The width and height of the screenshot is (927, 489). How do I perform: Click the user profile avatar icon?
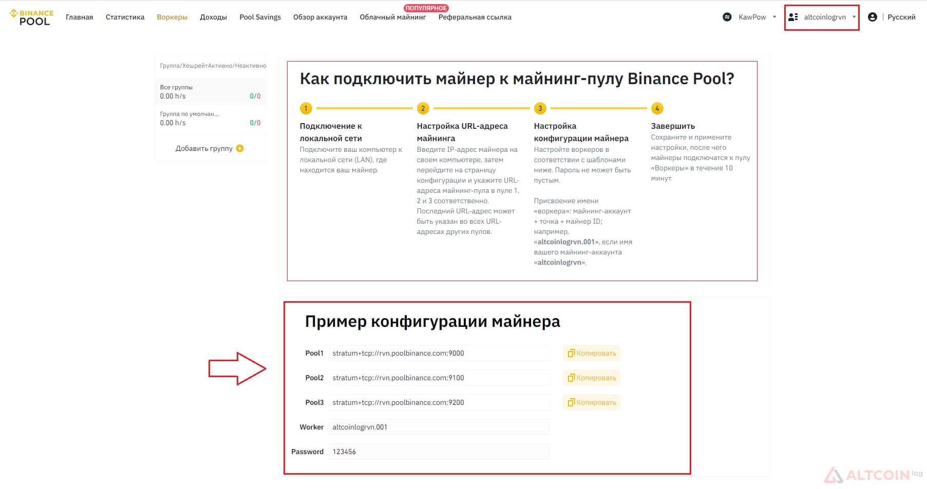point(872,17)
